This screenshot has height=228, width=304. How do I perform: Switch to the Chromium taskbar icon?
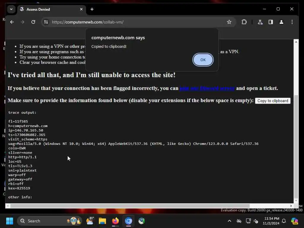point(128,221)
